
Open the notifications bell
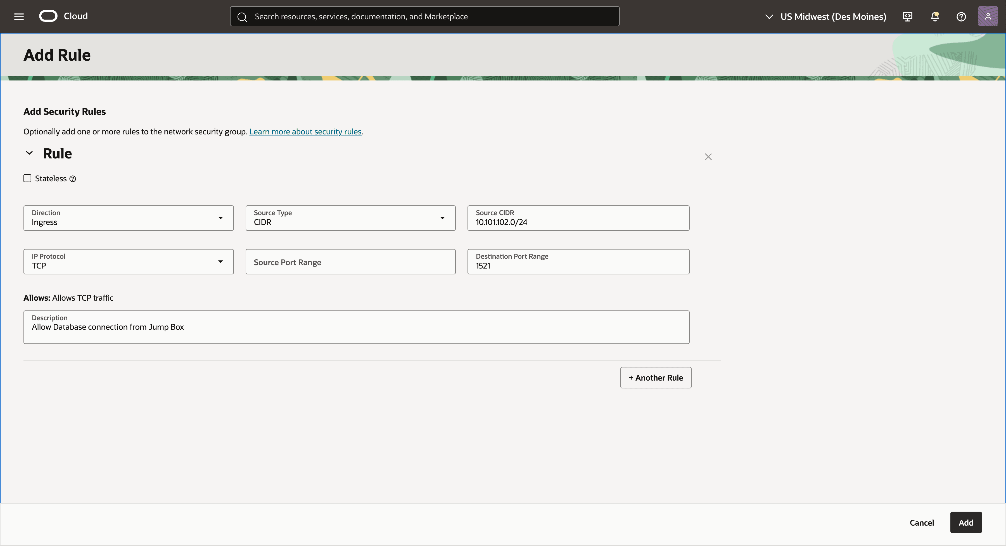(935, 17)
